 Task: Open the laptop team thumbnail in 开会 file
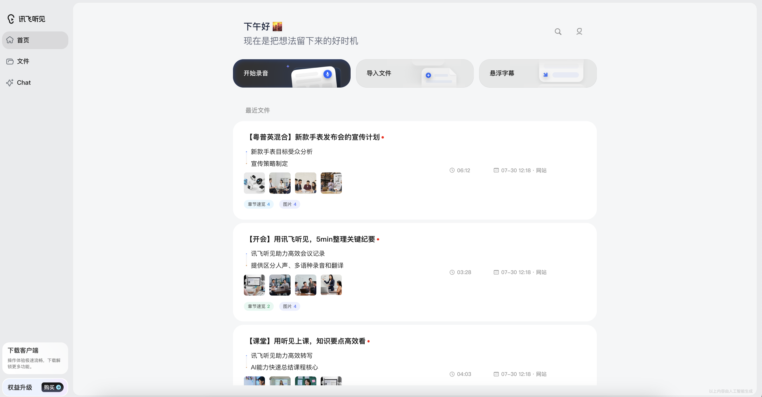[x=306, y=285]
